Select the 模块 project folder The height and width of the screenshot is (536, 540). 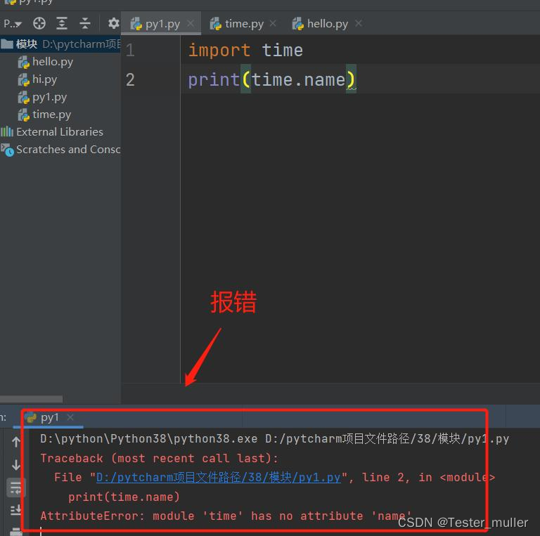(60, 44)
